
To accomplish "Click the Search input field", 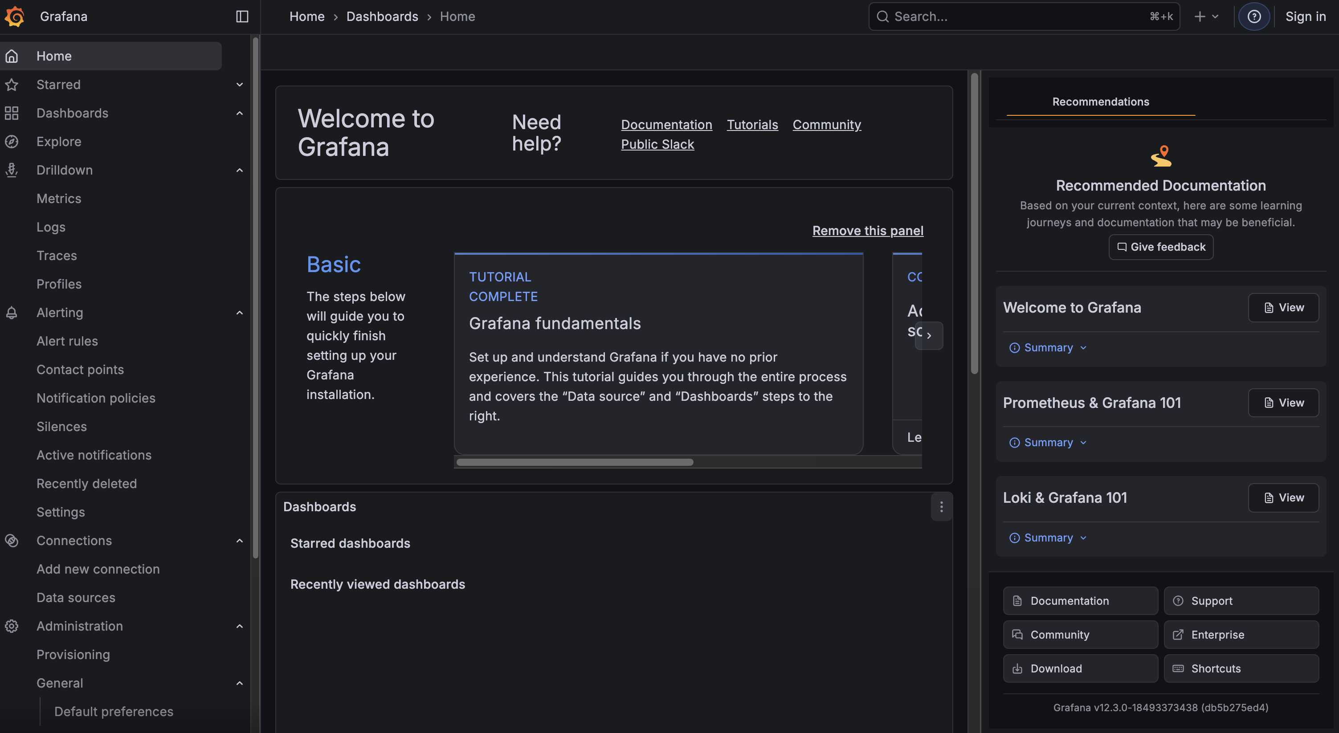I will (x=1008, y=16).
